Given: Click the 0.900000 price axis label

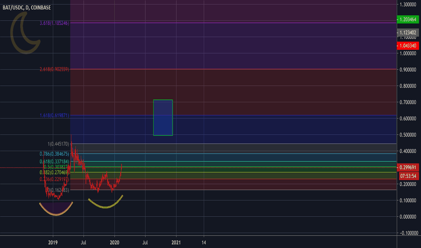Looking at the screenshot, I should click(408, 70).
